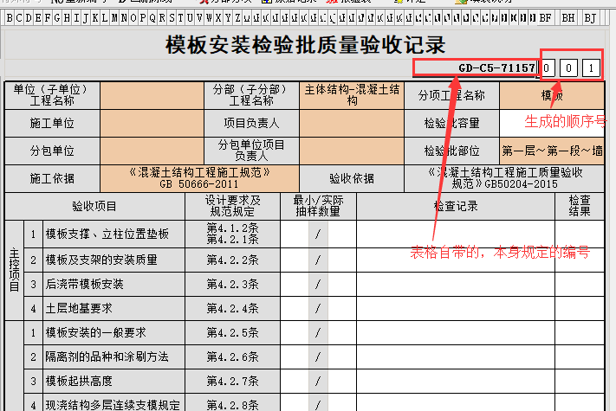Click the form number GD-C5-71157 cell
The image size is (616, 411).
pyautogui.click(x=475, y=67)
